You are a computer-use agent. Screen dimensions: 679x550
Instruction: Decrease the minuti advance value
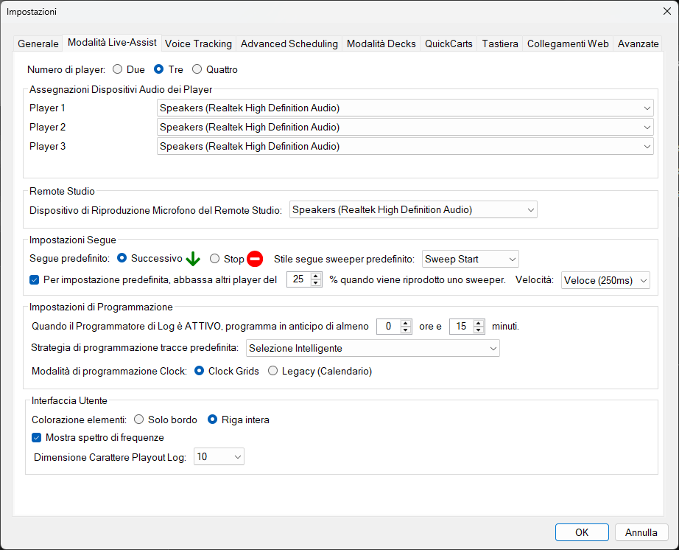pyautogui.click(x=479, y=330)
